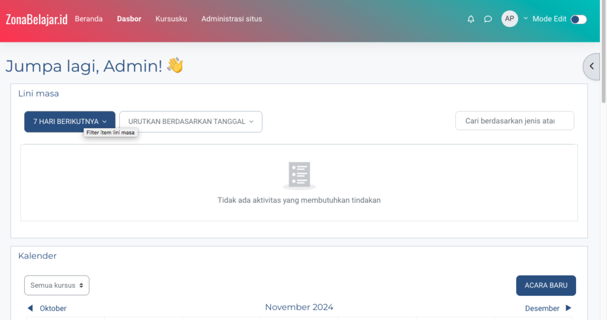
Task: Open Administrasi situs in the navbar
Action: pos(231,19)
